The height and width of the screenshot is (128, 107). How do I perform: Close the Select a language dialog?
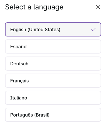pos(98,7)
